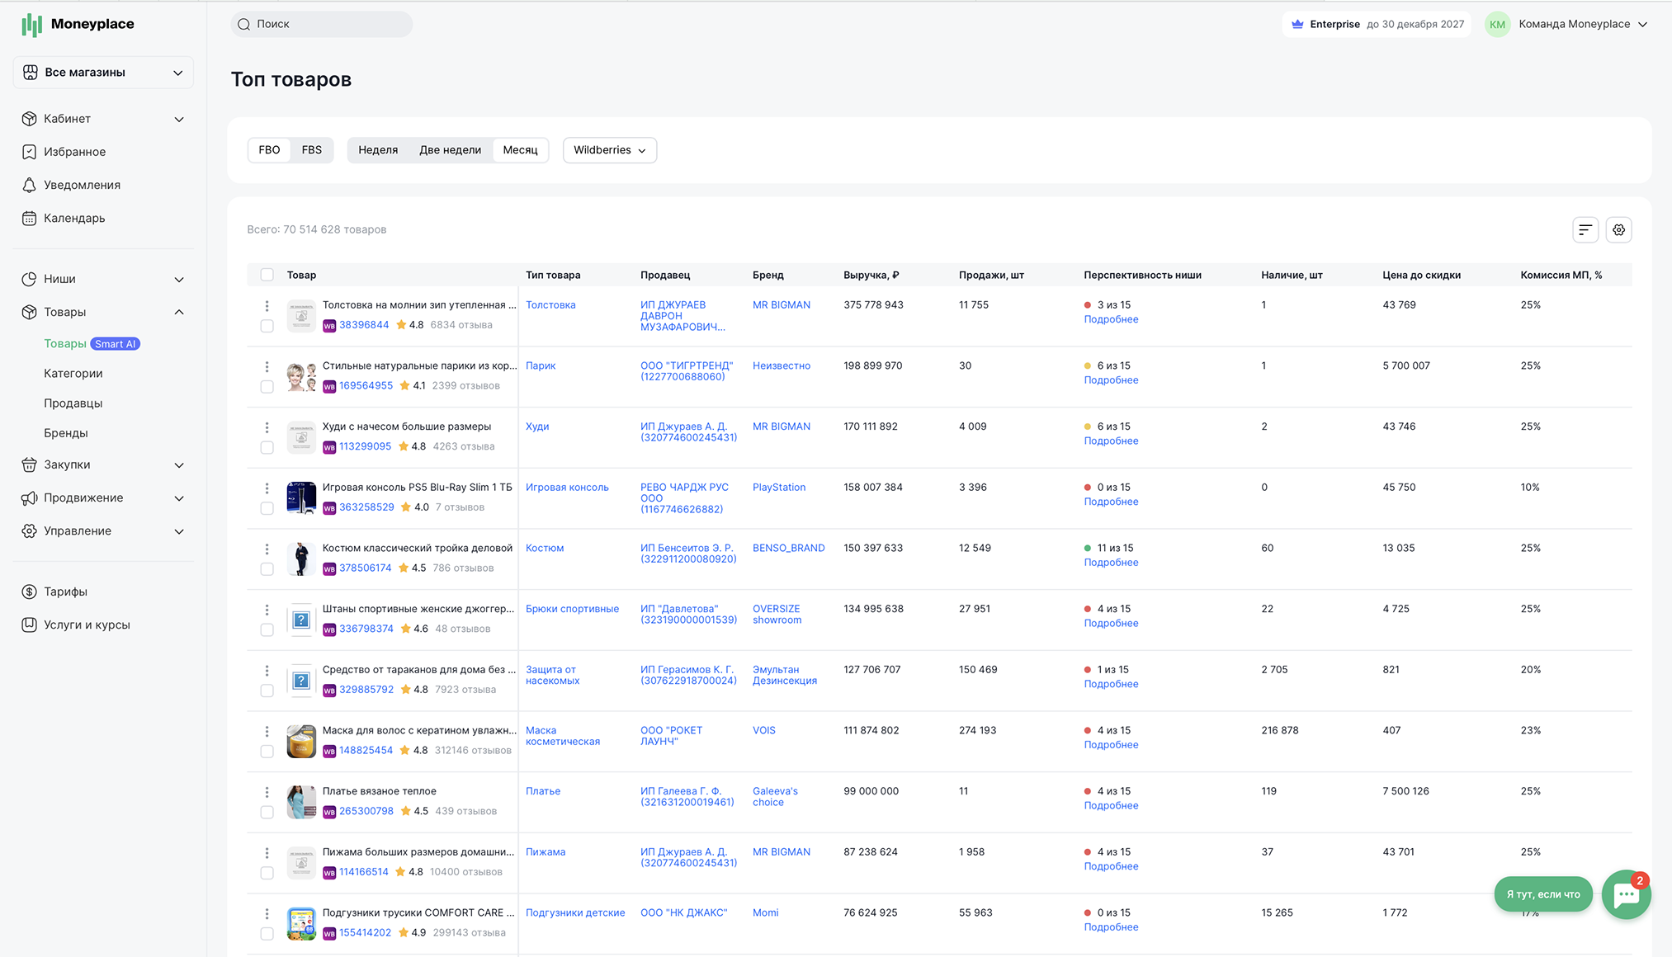Check the Стильные натуральные парики row checkbox
The image size is (1672, 957).
click(x=267, y=387)
